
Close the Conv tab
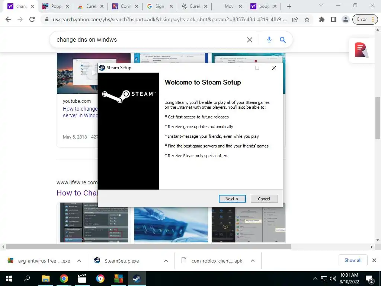click(x=137, y=7)
